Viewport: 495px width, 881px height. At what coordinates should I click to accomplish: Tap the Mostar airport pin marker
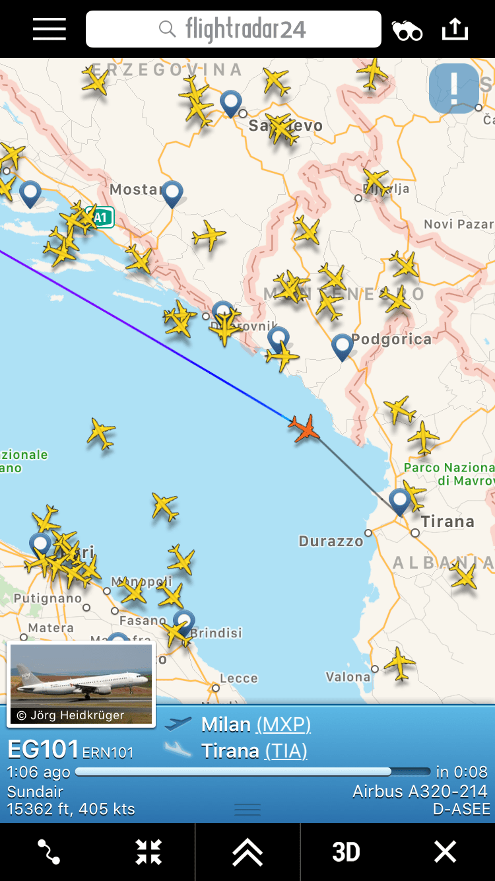click(x=172, y=194)
